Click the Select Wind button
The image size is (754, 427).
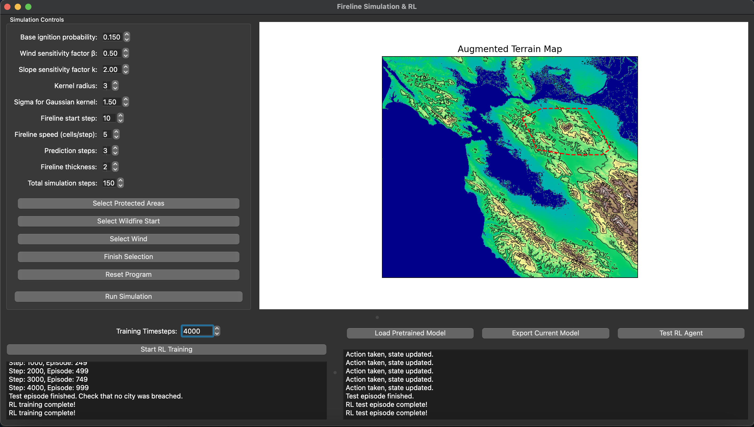click(x=128, y=239)
